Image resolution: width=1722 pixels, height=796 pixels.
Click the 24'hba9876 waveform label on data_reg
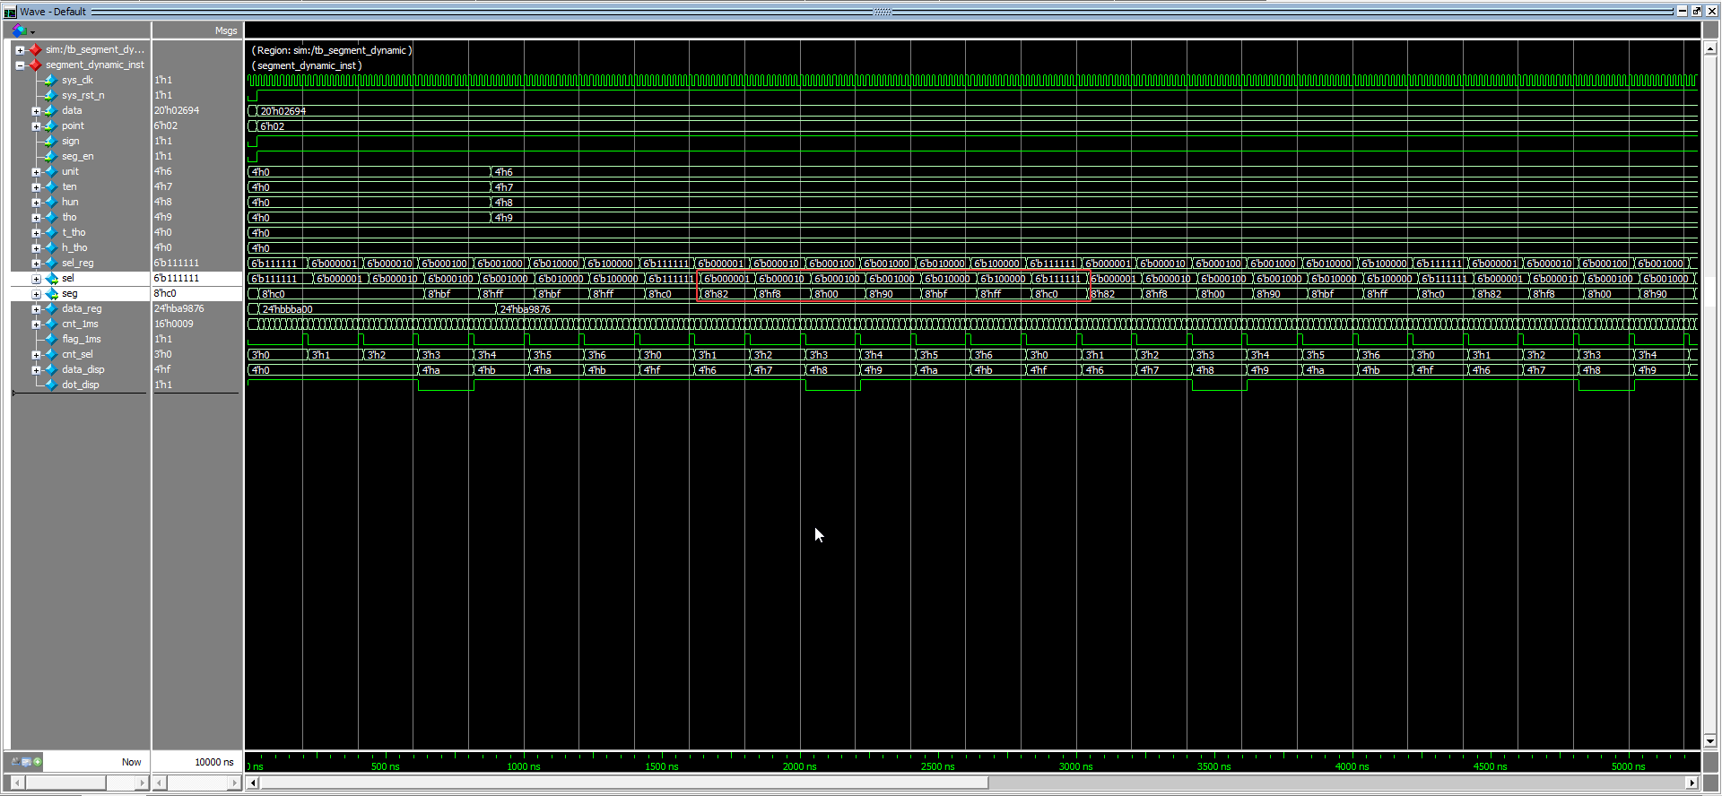click(x=526, y=309)
